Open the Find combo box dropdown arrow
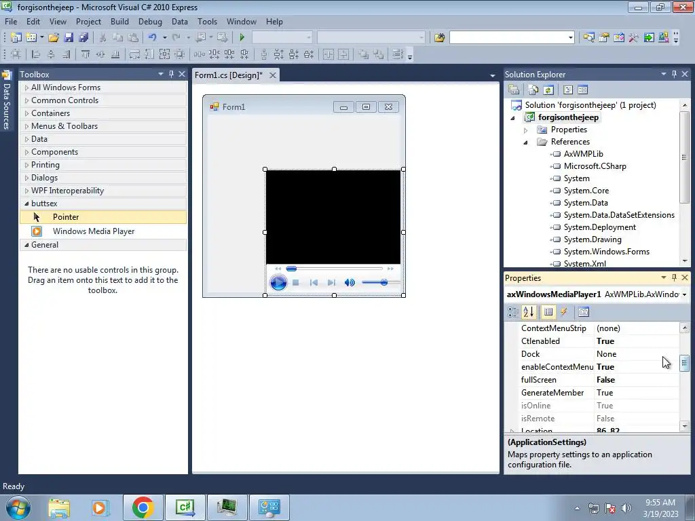The height and width of the screenshot is (521, 695). pyautogui.click(x=570, y=38)
